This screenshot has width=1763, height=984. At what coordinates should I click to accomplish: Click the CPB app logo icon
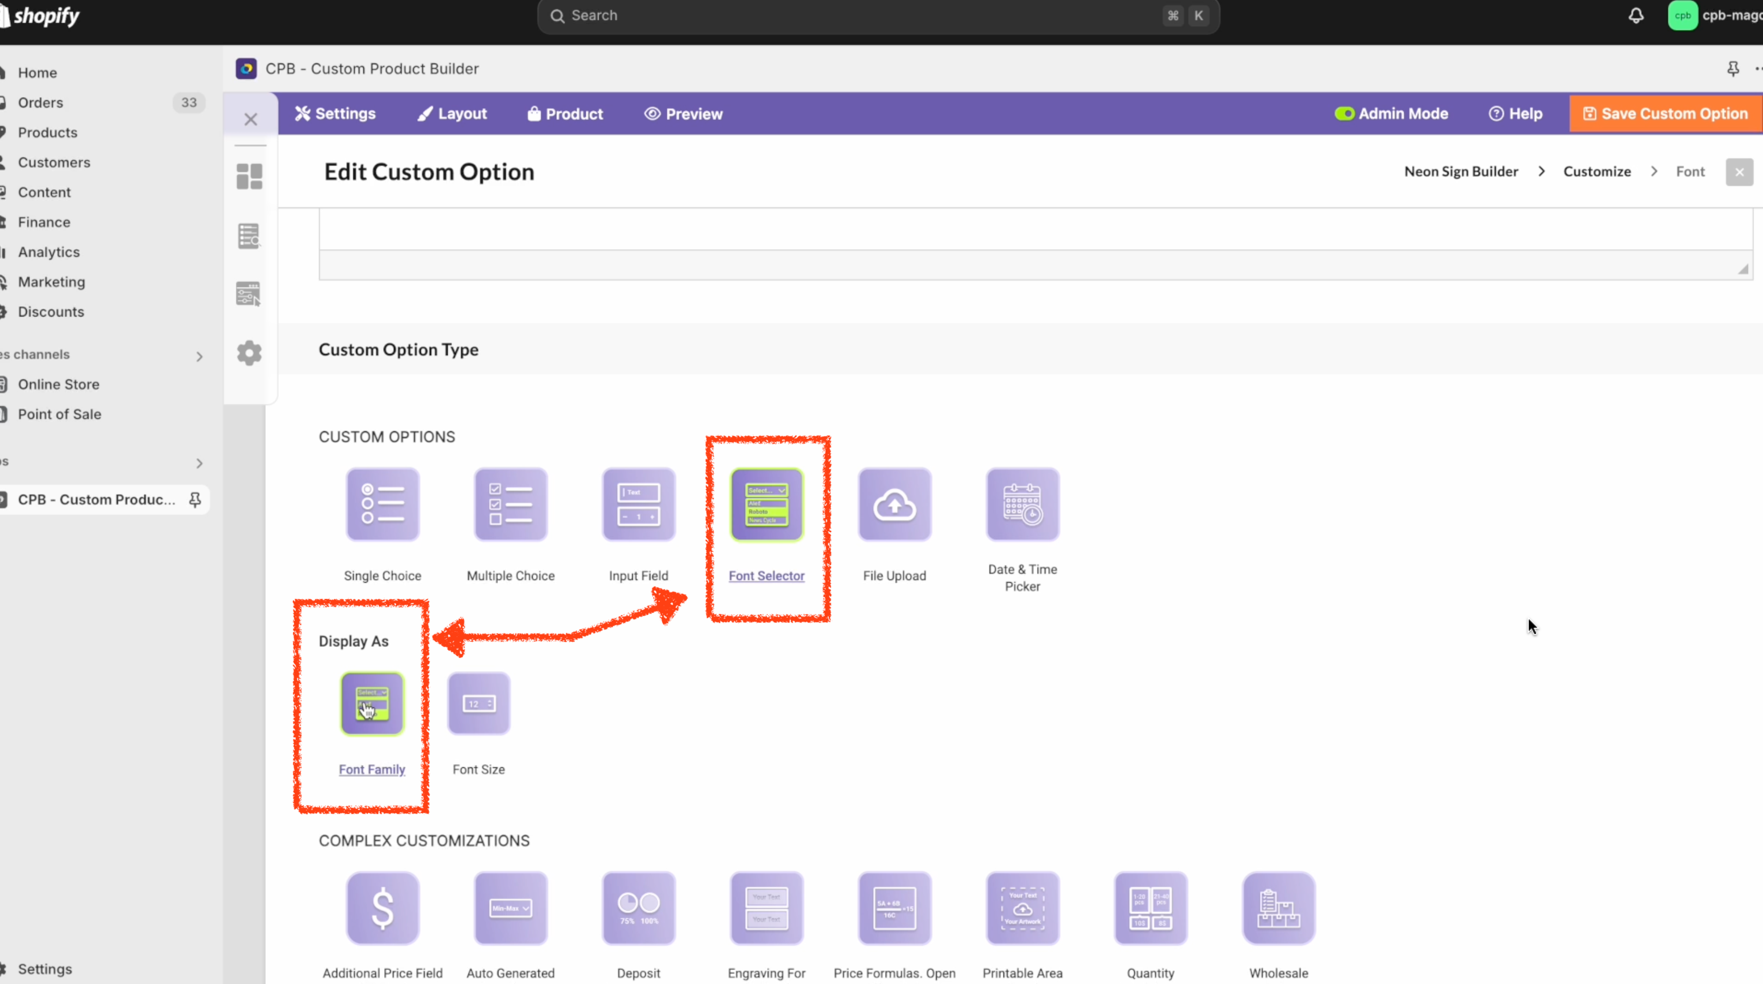(247, 68)
